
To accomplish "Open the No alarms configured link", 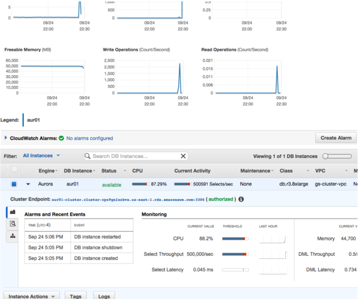I will tap(90, 138).
